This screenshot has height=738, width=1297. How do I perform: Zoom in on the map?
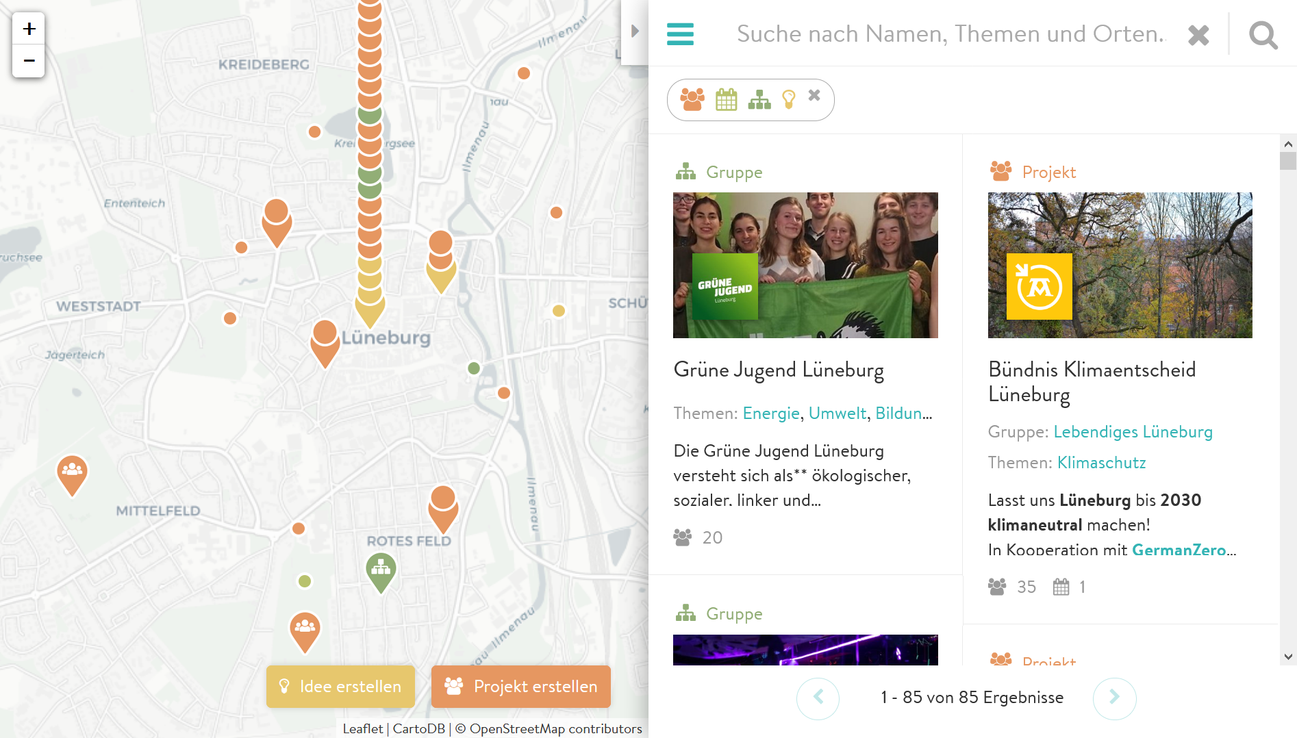29,29
